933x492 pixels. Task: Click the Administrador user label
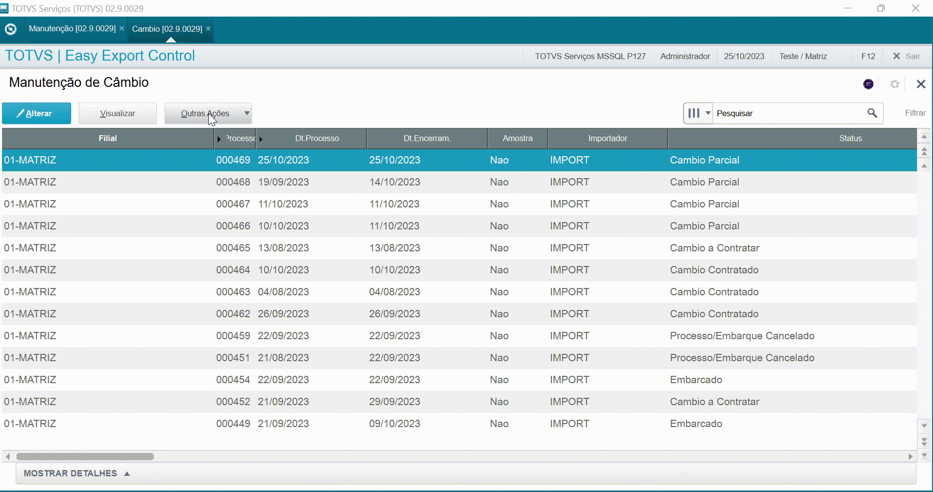point(685,56)
